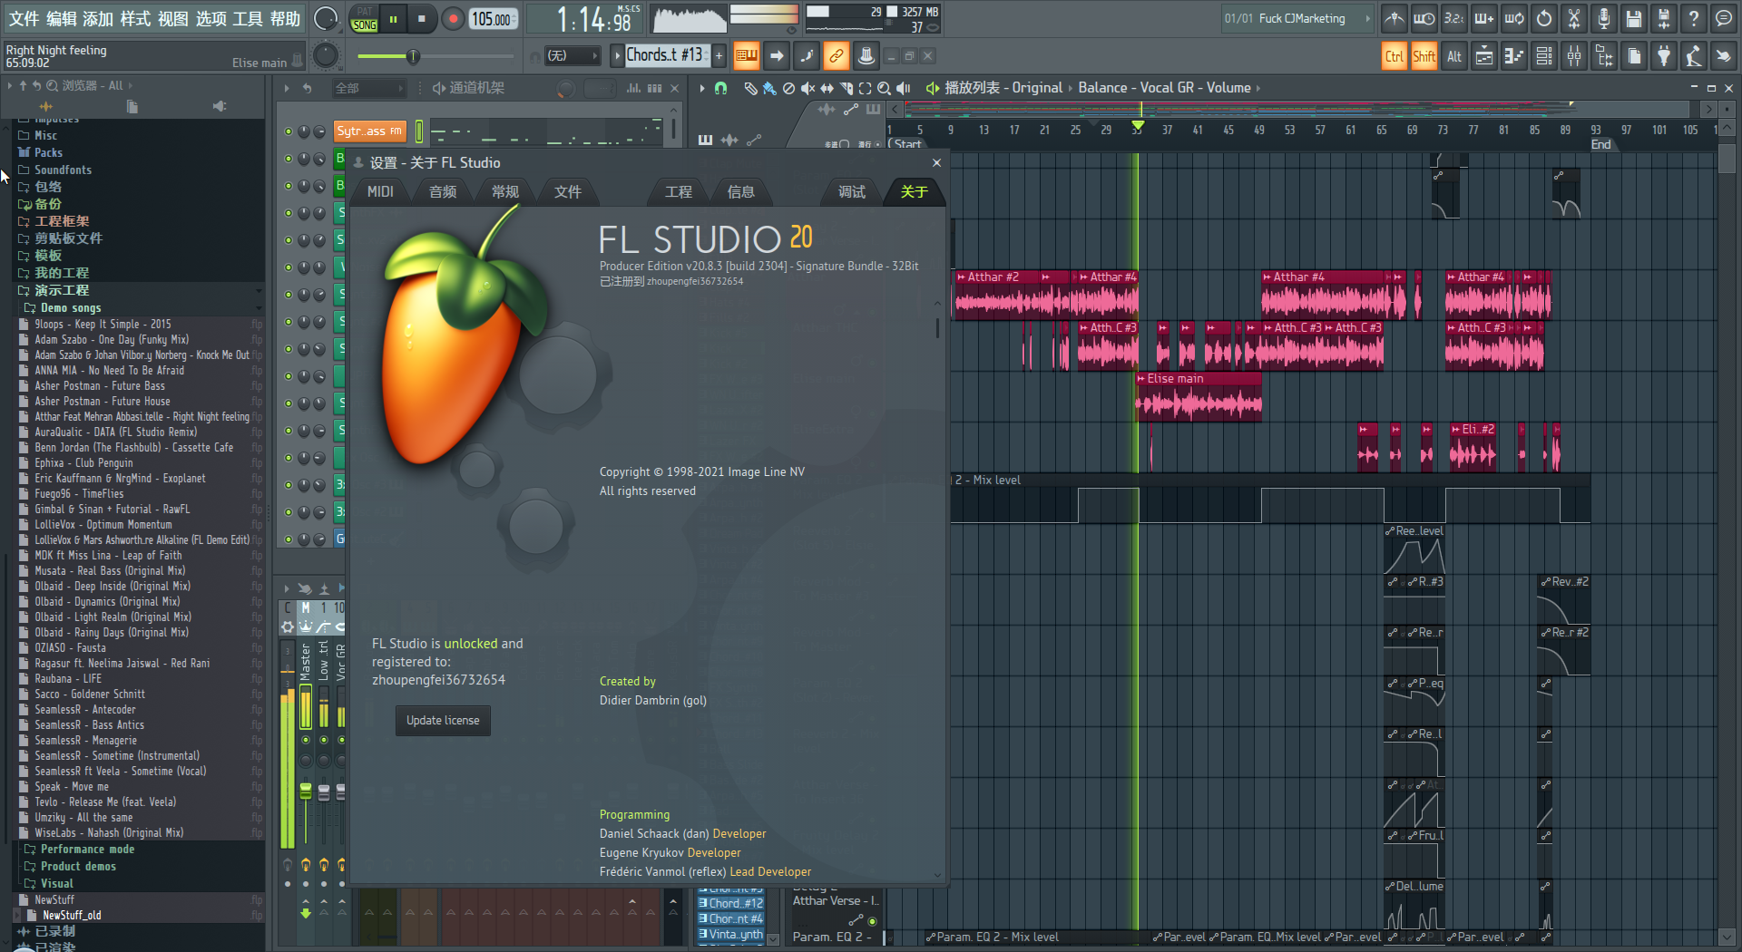Viewport: 1742px width, 952px height.
Task: Switch to the MIDI settings tab
Action: (x=380, y=191)
